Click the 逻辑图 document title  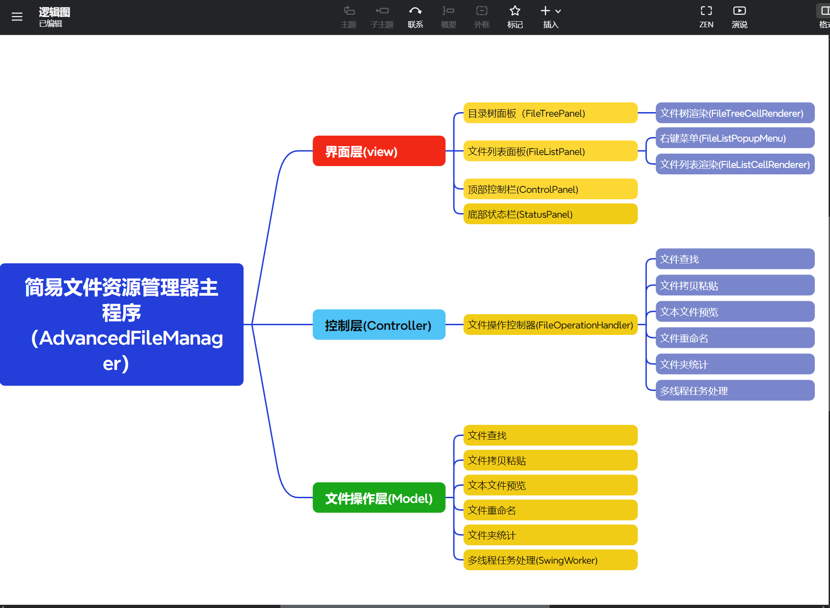[x=54, y=13]
